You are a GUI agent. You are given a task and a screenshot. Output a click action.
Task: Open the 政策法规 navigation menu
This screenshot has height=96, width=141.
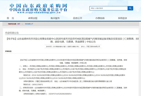pos(33,18)
